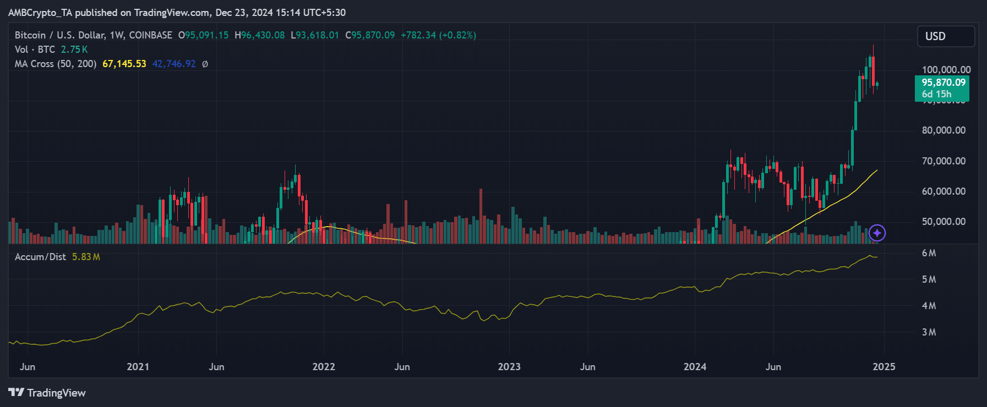Image resolution: width=987 pixels, height=407 pixels.
Task: Click 2021 on the time axis
Action: (x=138, y=367)
